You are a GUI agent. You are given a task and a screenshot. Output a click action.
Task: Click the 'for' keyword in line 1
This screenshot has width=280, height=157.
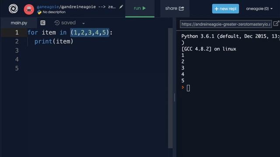point(33,32)
